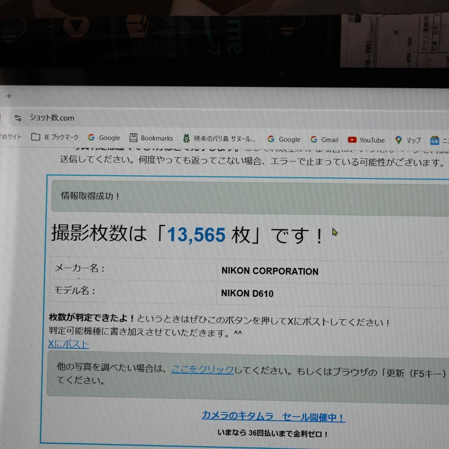449x449 pixels.
Task: Click the 枚数が判定できたよ！ bold text
Action: 91,317
